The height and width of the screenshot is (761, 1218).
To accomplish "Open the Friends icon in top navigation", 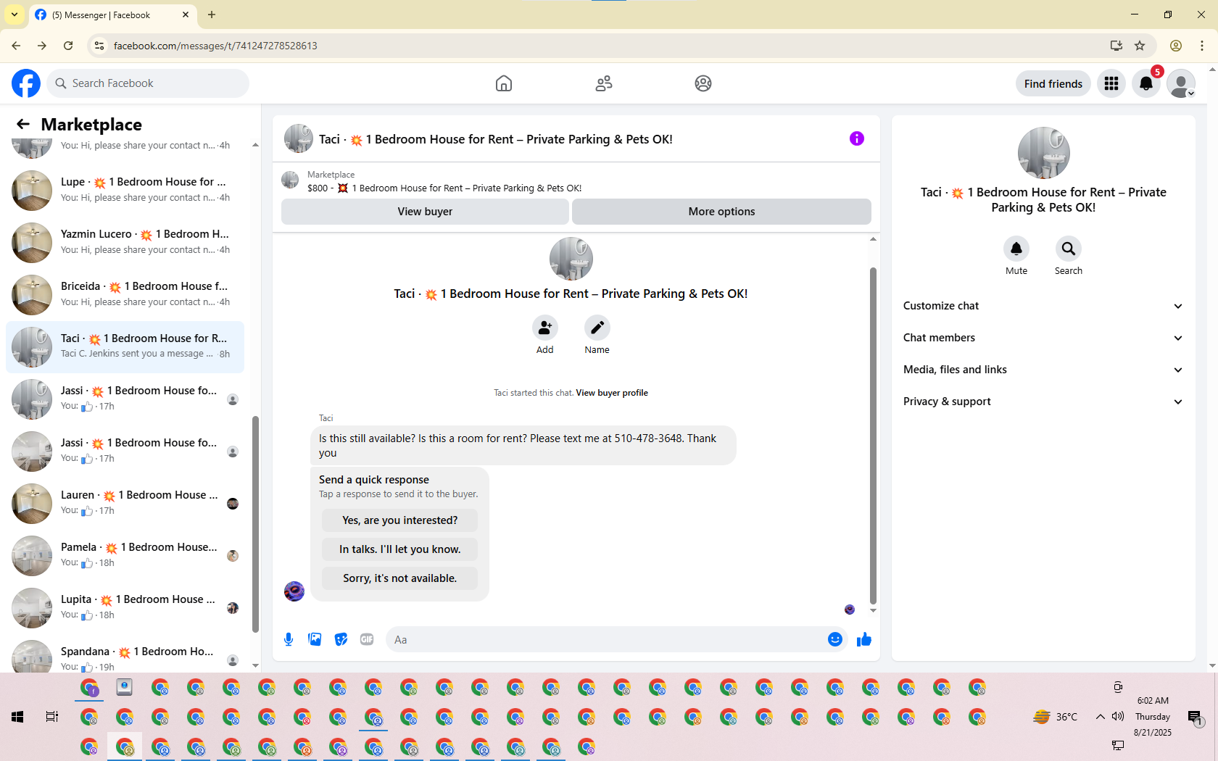I will coord(604,83).
